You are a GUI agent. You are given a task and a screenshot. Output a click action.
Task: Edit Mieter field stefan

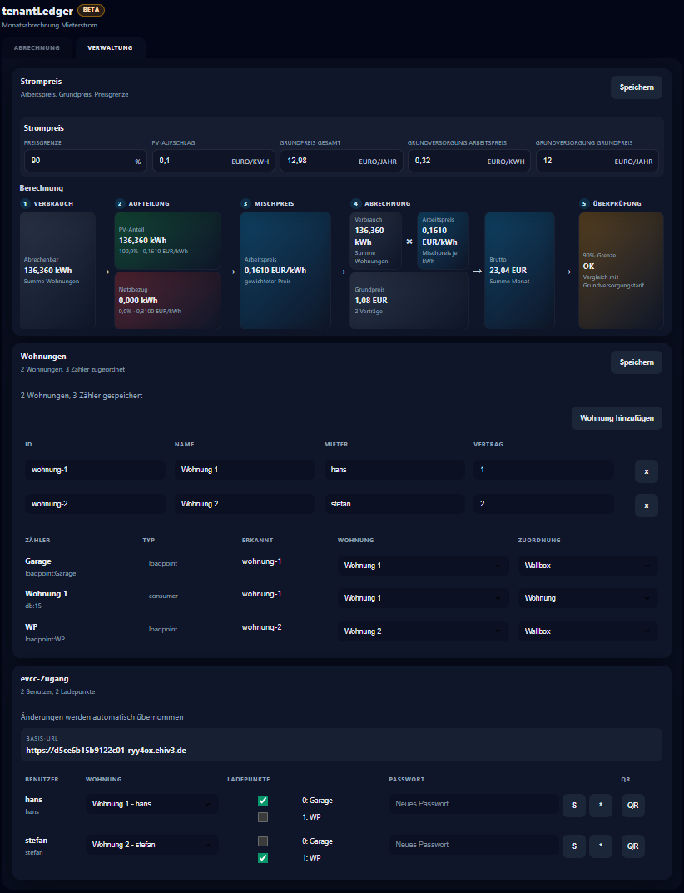coord(394,504)
